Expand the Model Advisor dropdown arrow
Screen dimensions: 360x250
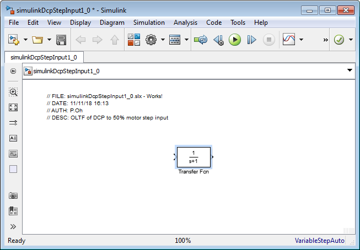[351, 40]
